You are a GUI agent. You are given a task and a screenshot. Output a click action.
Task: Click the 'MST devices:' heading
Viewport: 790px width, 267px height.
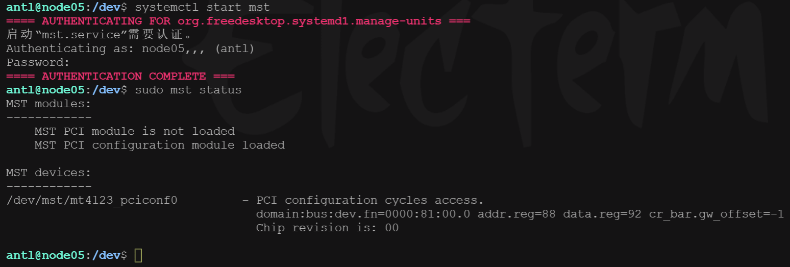48,173
